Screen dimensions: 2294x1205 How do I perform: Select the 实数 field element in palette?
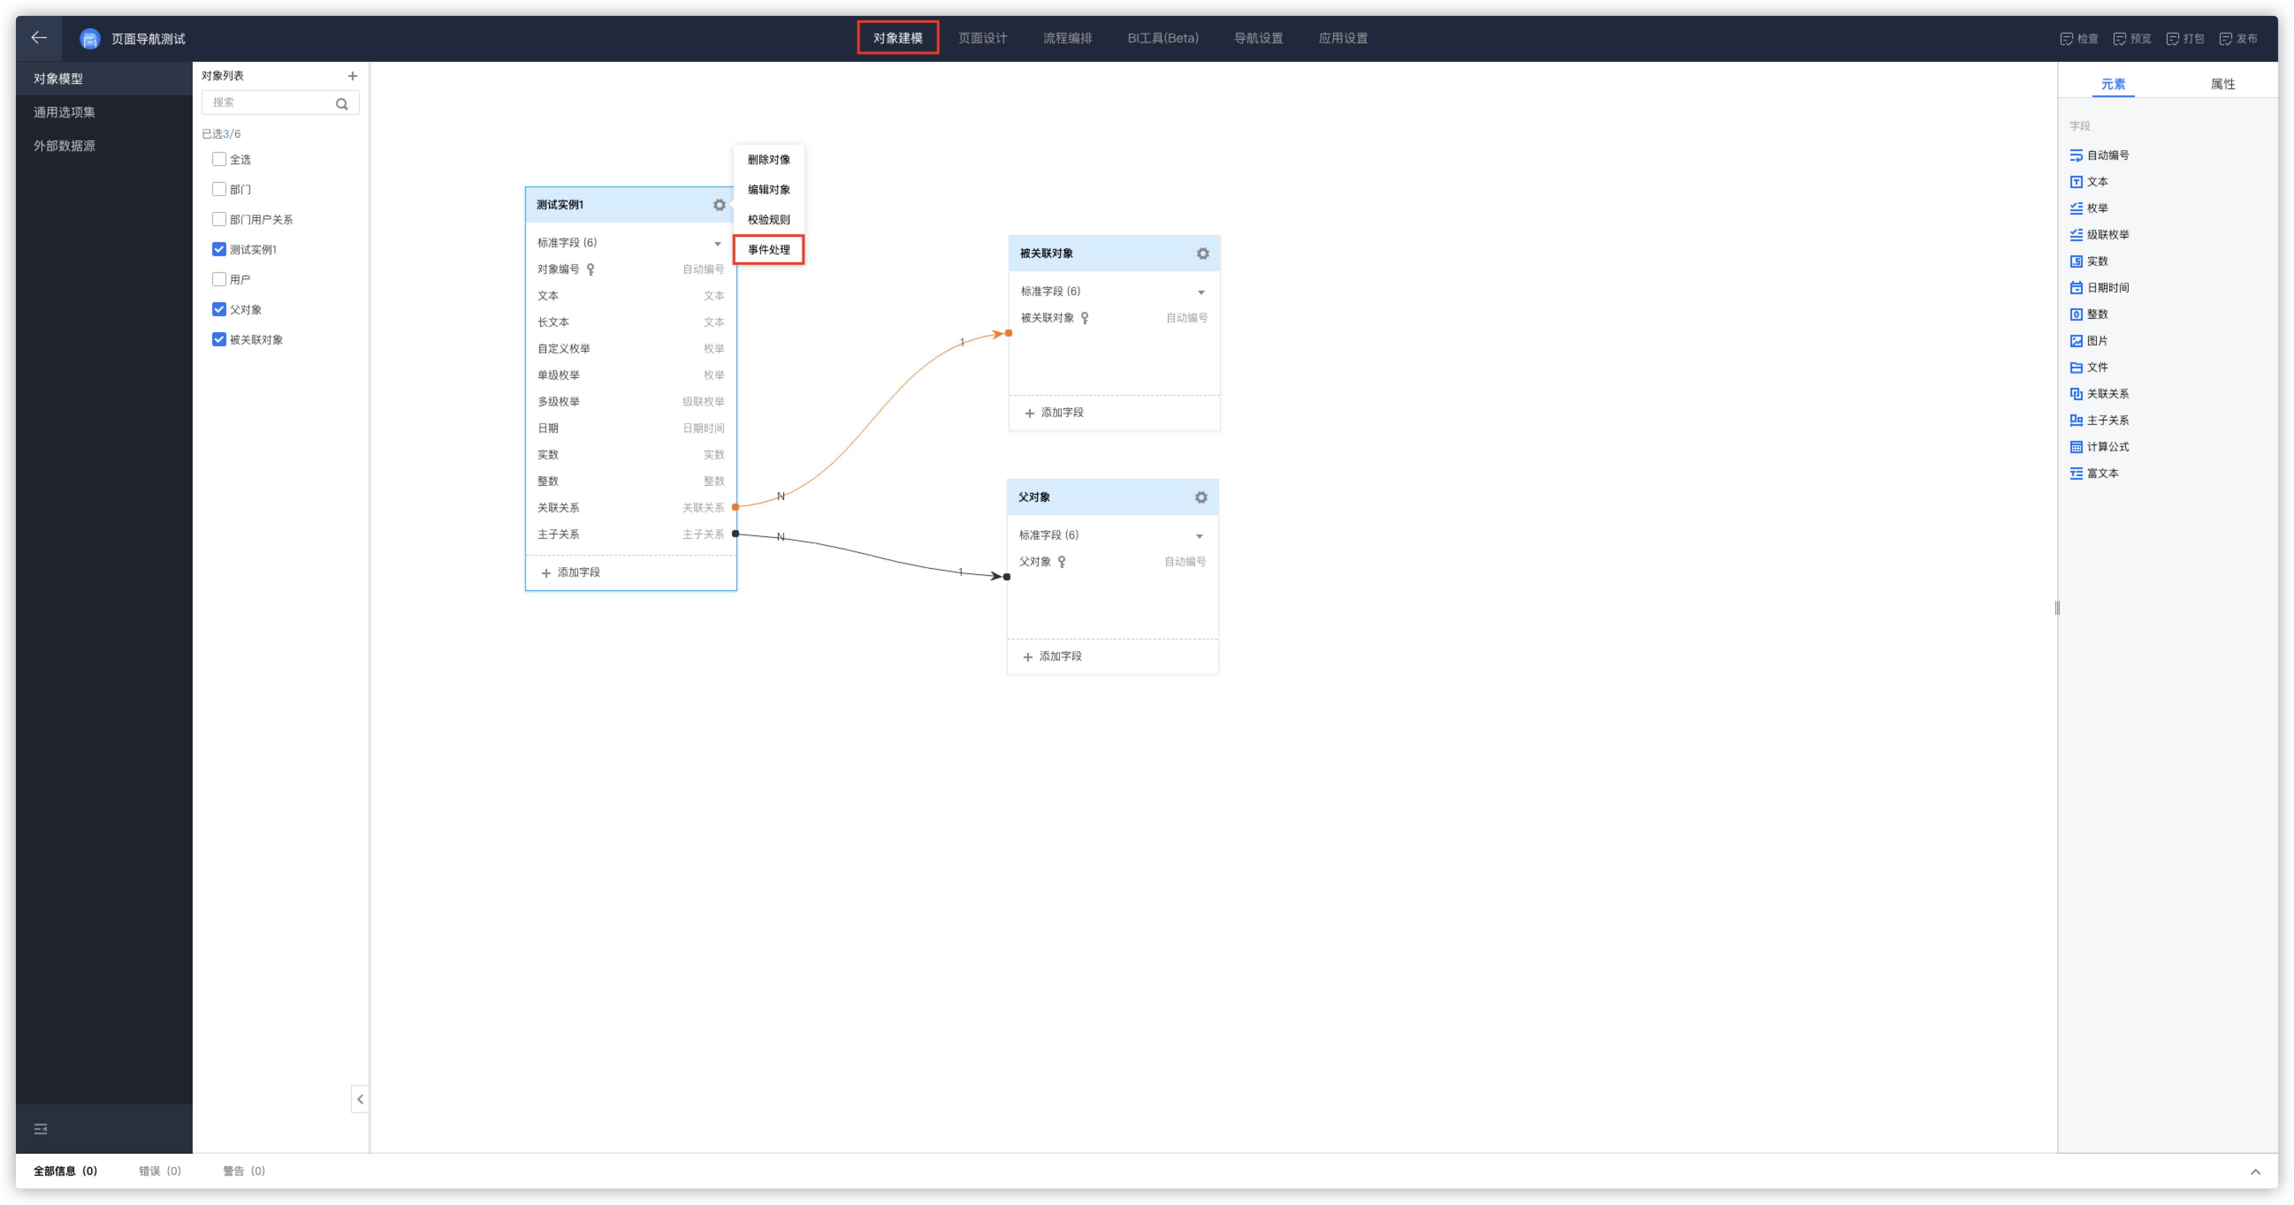click(2089, 261)
